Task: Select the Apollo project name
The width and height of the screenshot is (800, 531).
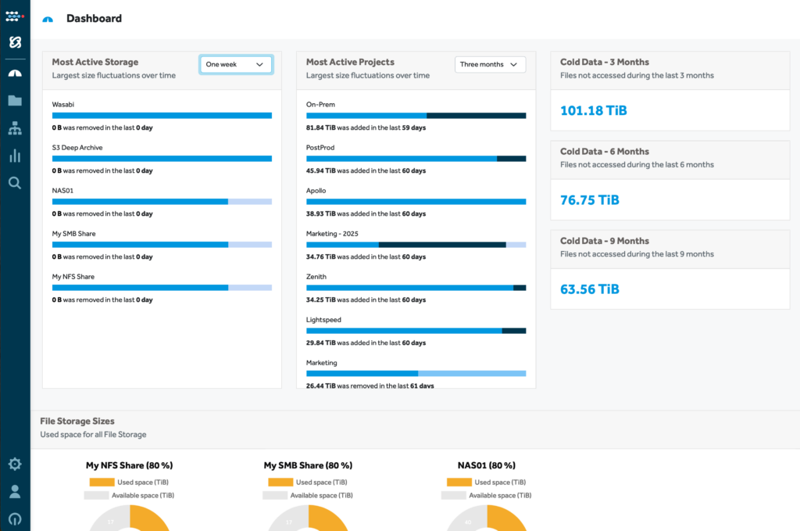Action: tap(316, 191)
